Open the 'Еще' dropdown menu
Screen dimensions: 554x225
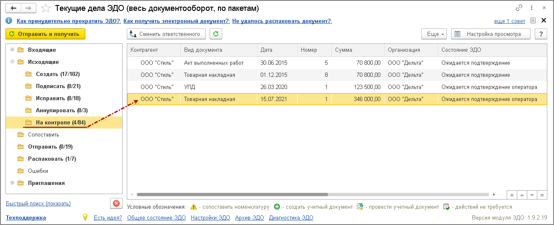click(x=434, y=34)
